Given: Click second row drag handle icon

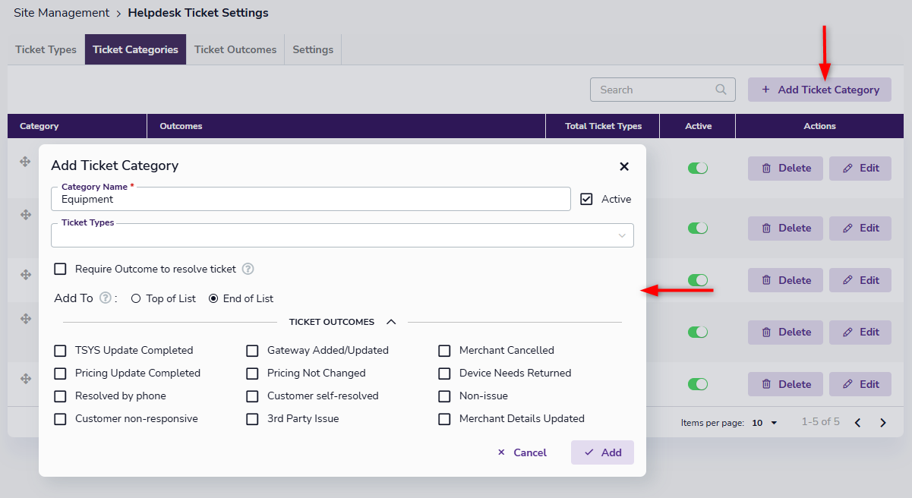Looking at the screenshot, I should 25,215.
